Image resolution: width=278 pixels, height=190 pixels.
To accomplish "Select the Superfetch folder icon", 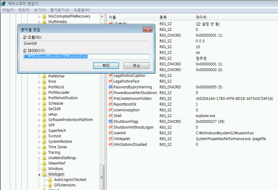I will coord(44,131).
